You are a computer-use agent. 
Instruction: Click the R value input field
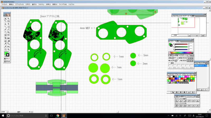190,44
